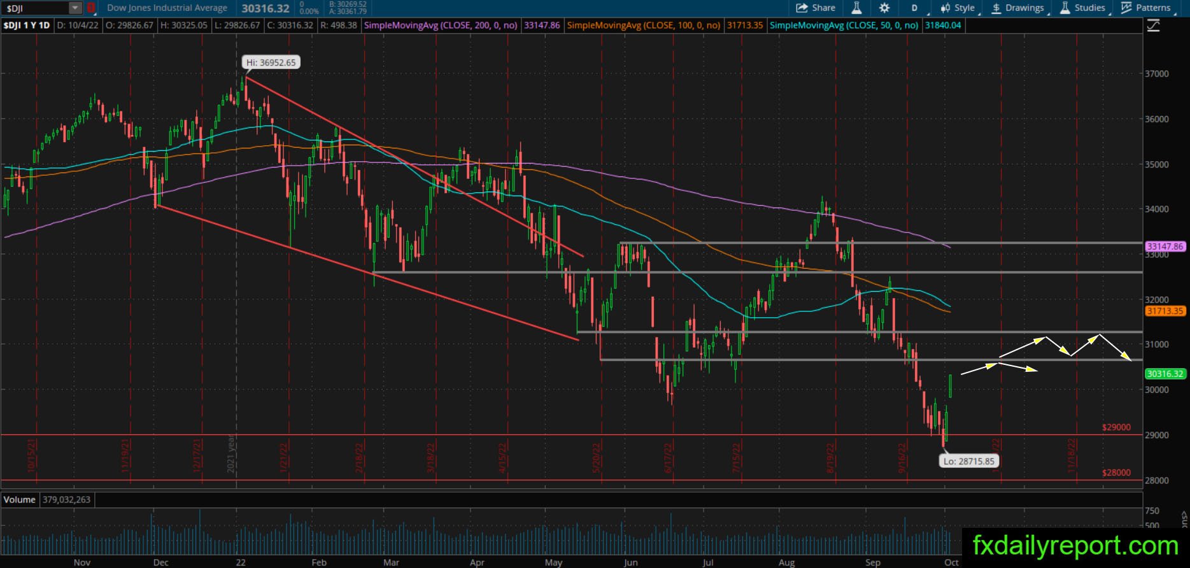
Task: Click the 'Lo: 28715.85' price bubble
Action: [x=968, y=461]
